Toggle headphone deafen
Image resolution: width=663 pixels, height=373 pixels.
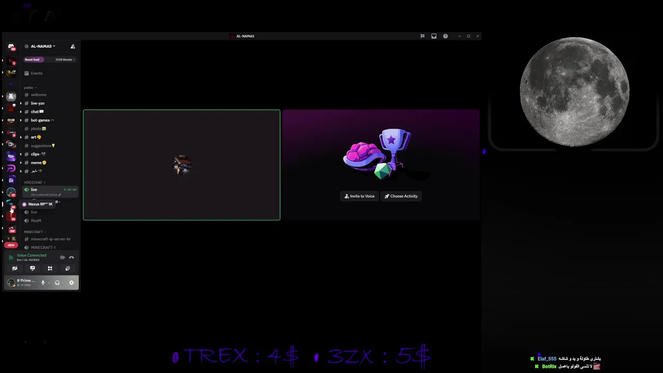(57, 282)
